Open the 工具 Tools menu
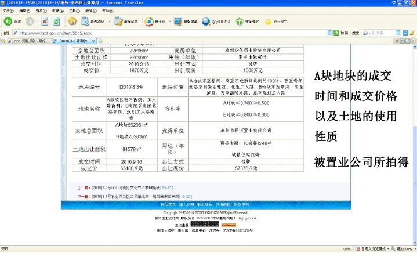Viewport: 417px width, 256px height. pos(74,10)
